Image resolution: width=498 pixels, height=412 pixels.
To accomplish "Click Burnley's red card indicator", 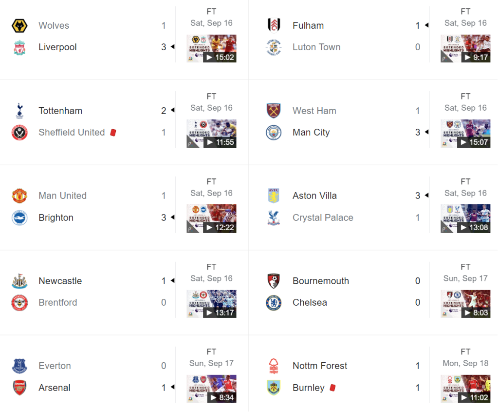I will [x=333, y=388].
